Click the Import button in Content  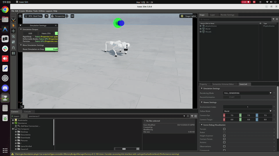[16, 116]
